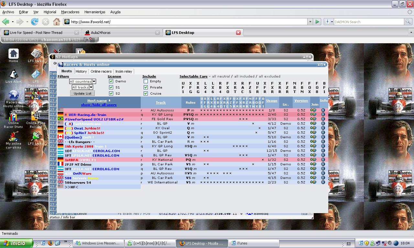Click the Join icon for 16h Kyoto 2008
Viewport: 414px width, 248px height.
[313, 146]
